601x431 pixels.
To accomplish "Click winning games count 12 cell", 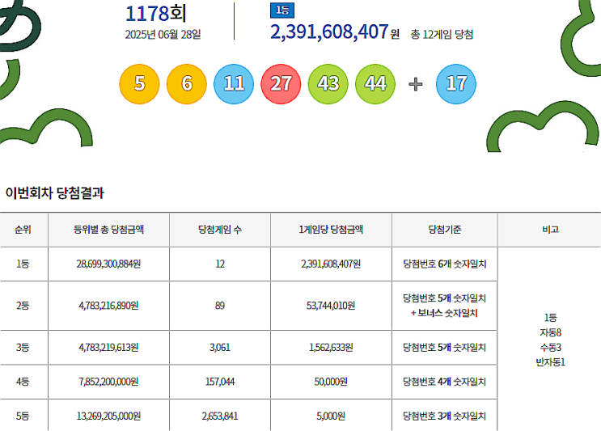I will click(220, 264).
